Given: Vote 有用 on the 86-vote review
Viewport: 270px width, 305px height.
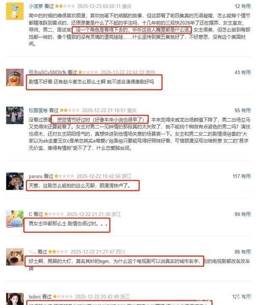Looking at the screenshot, I should (x=246, y=252).
